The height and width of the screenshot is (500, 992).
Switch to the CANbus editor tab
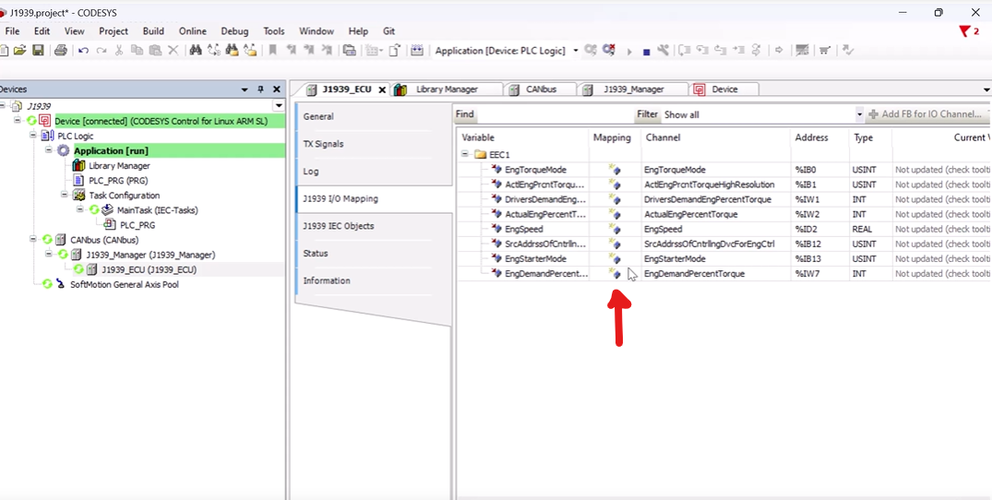(541, 89)
